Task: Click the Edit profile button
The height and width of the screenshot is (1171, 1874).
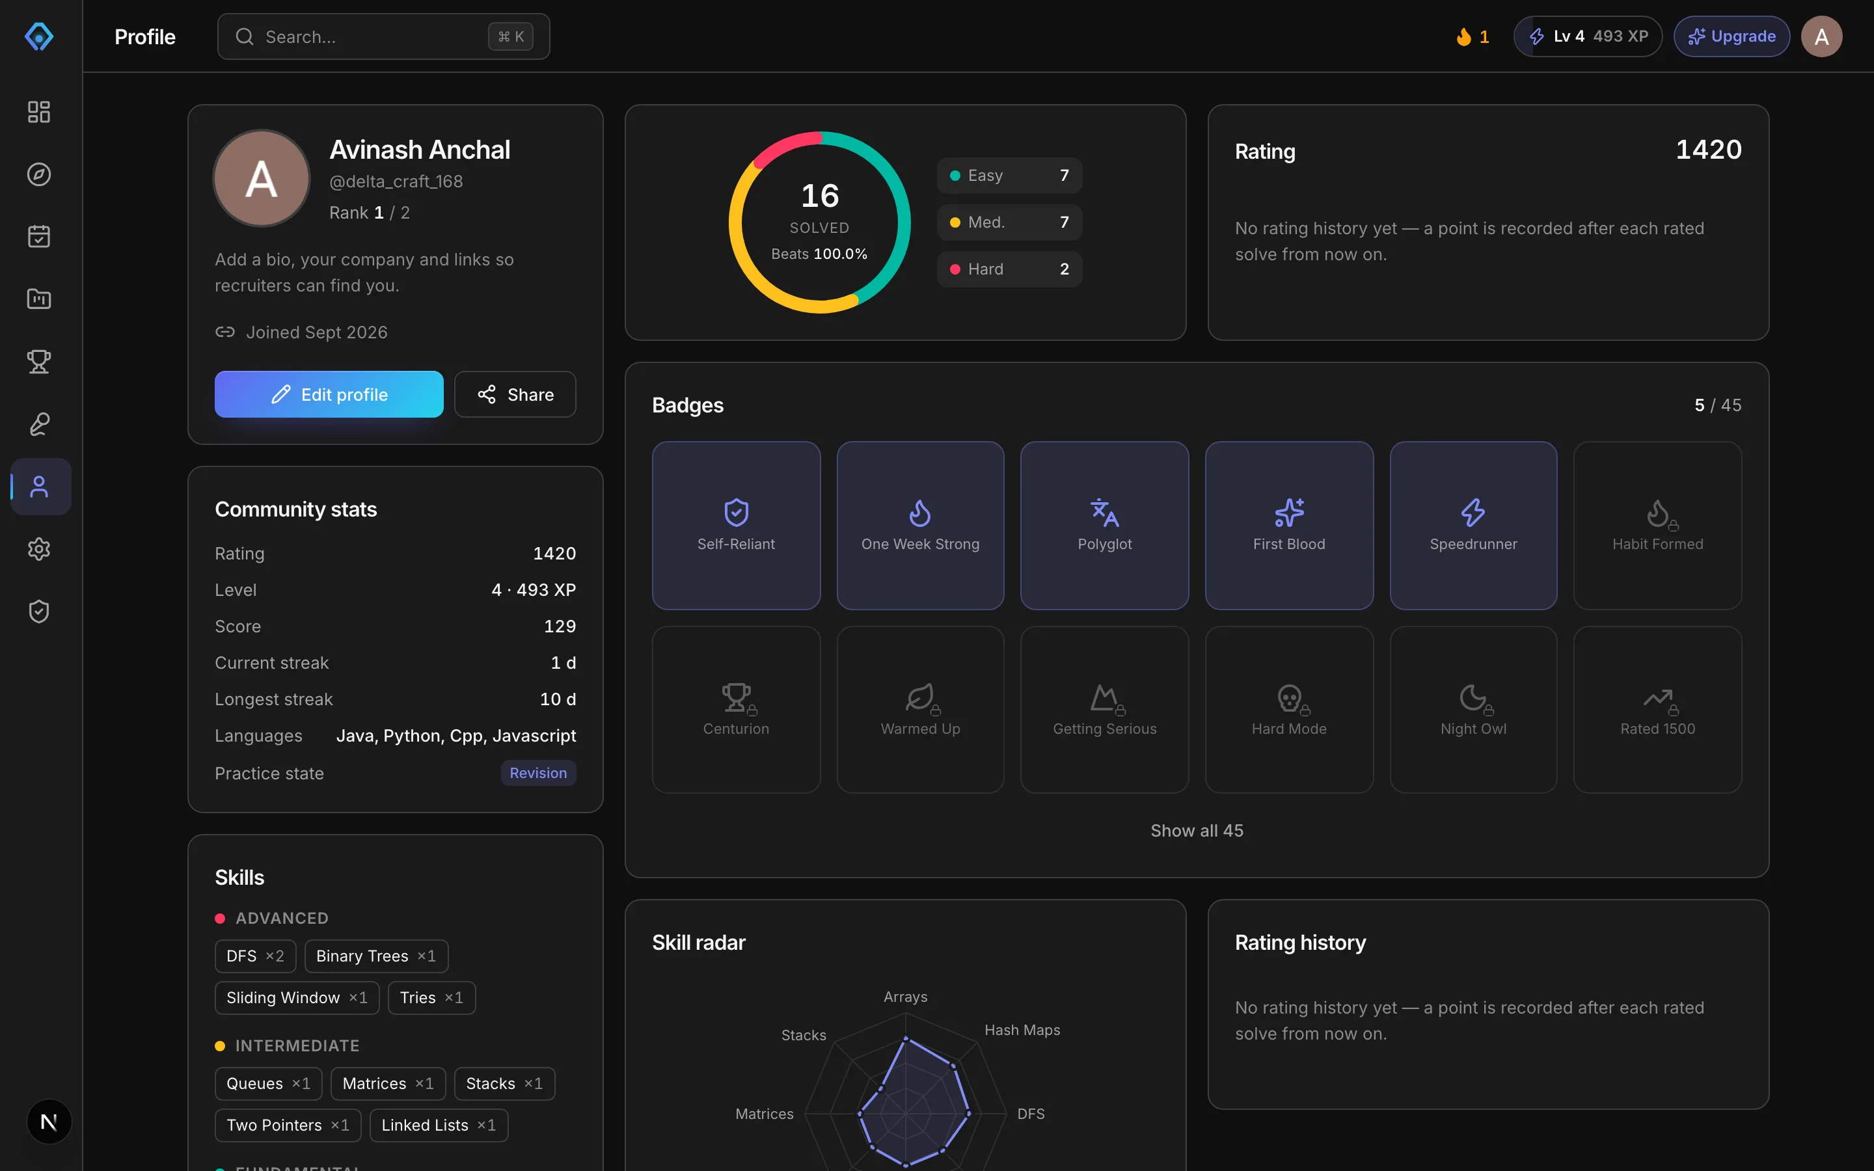Action: click(329, 394)
